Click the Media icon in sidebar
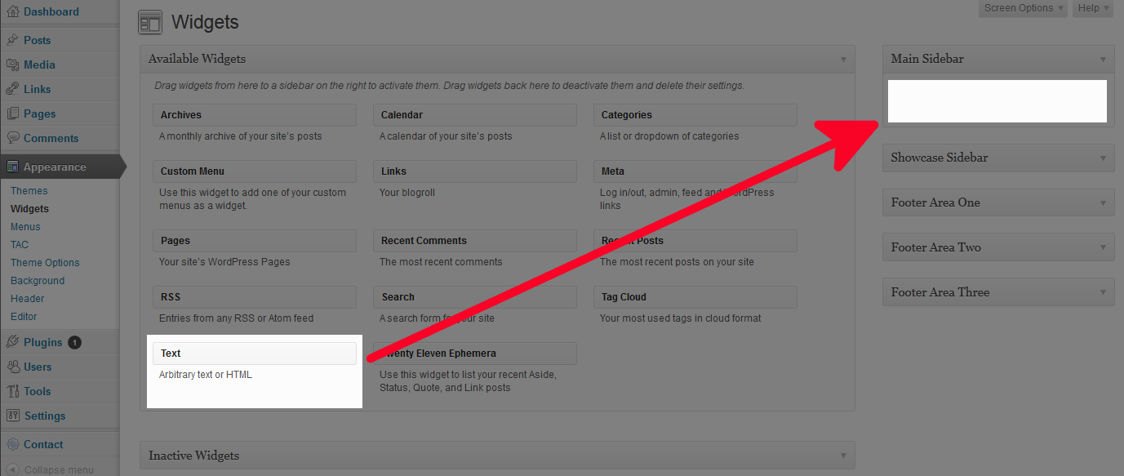Viewport: 1124px width, 476px height. click(12, 65)
